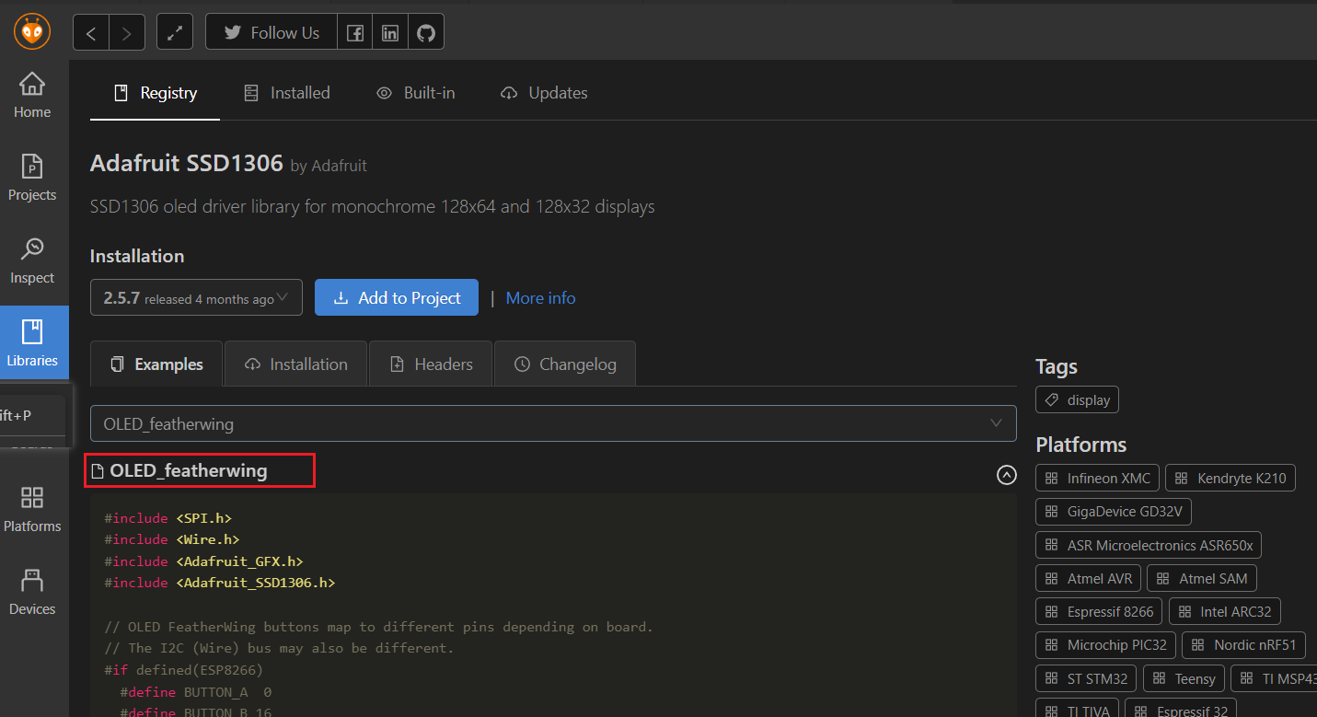The image size is (1317, 717).
Task: Open the OLED_featherwing example dropdown
Action: [x=553, y=423]
